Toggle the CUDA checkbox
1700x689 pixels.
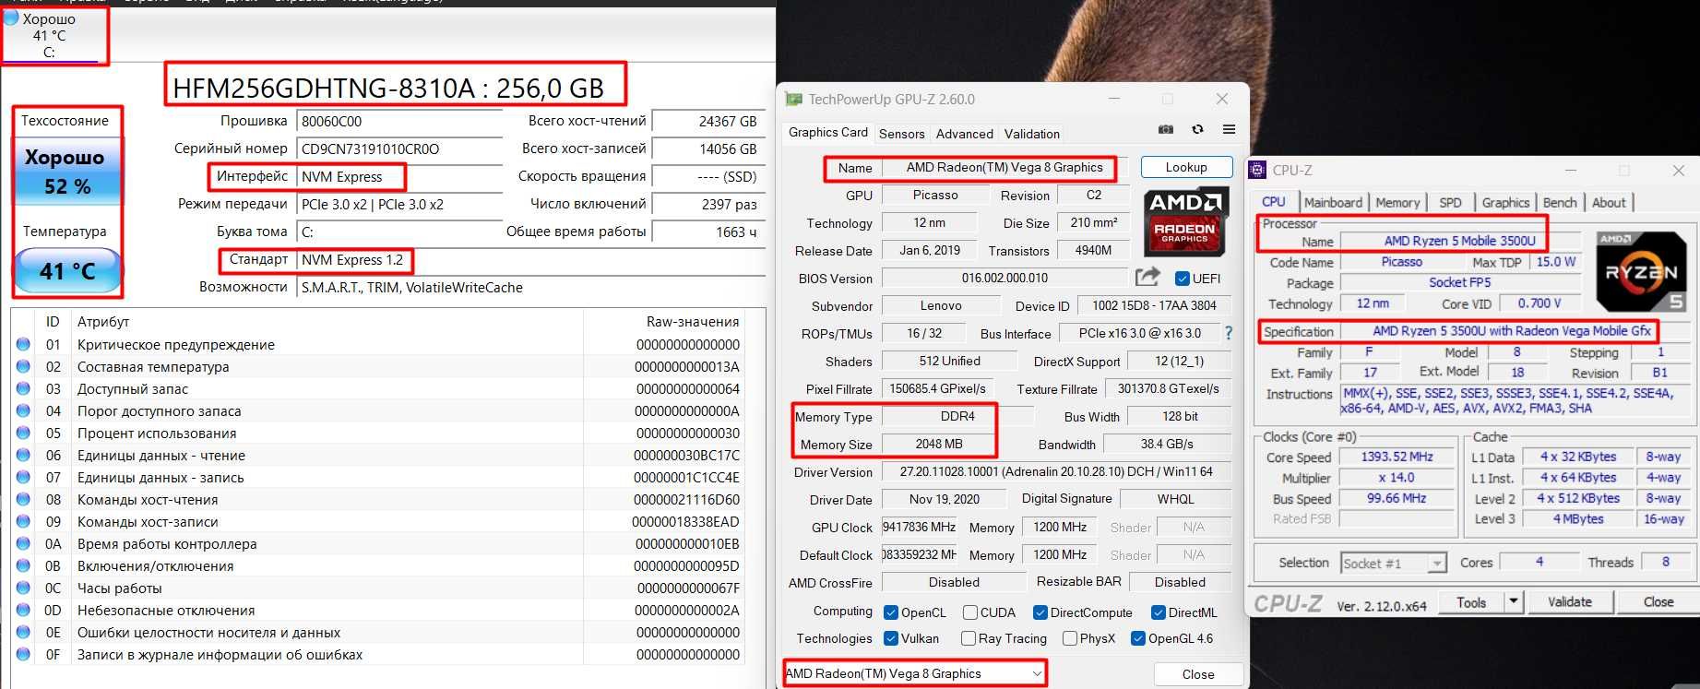coord(969,612)
